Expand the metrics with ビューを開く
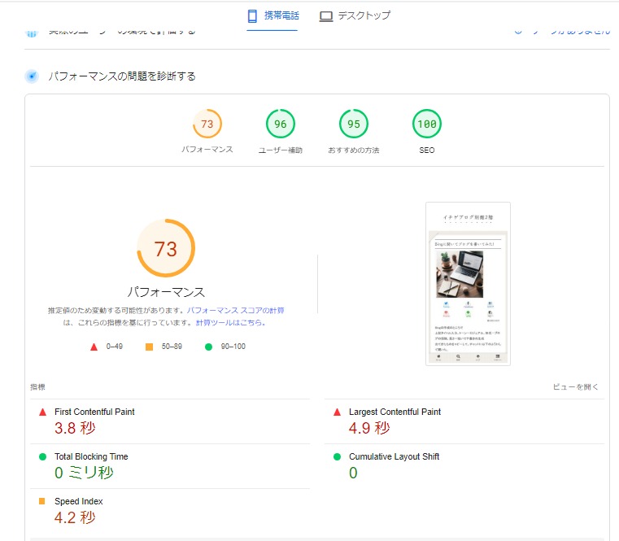The image size is (619, 541). tap(575, 387)
